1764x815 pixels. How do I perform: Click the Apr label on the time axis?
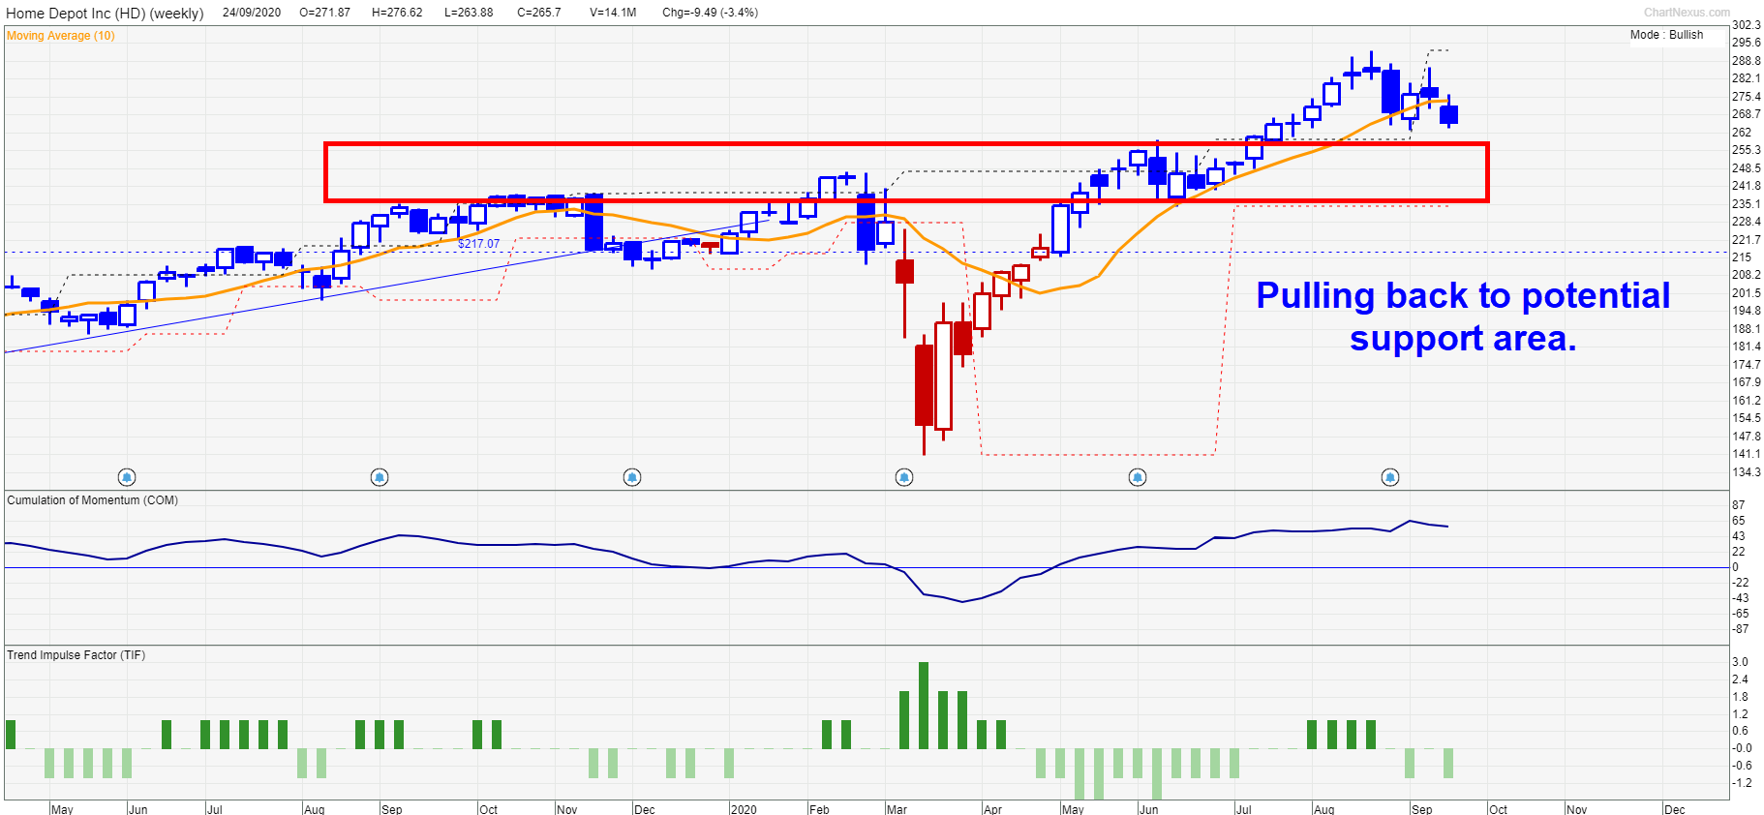pyautogui.click(x=992, y=809)
